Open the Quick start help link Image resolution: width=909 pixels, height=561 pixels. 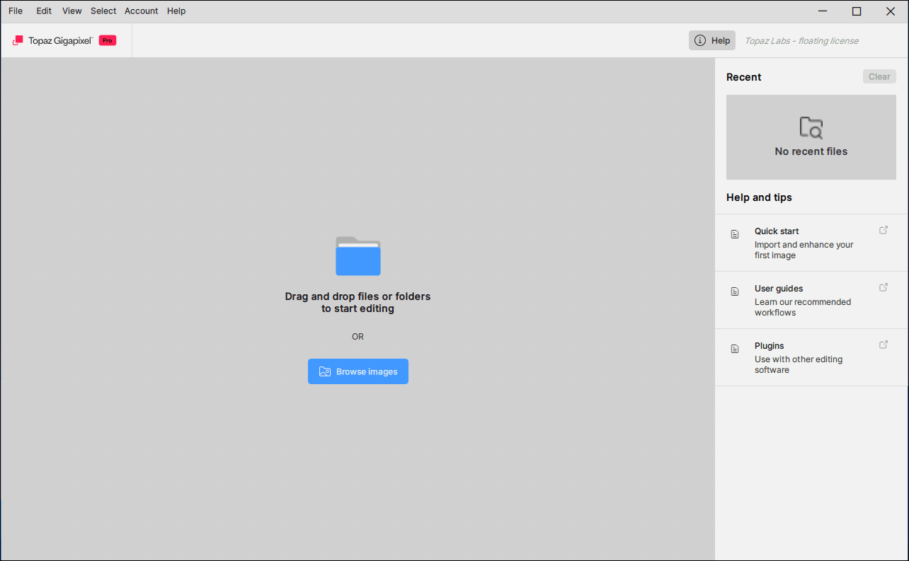point(777,231)
